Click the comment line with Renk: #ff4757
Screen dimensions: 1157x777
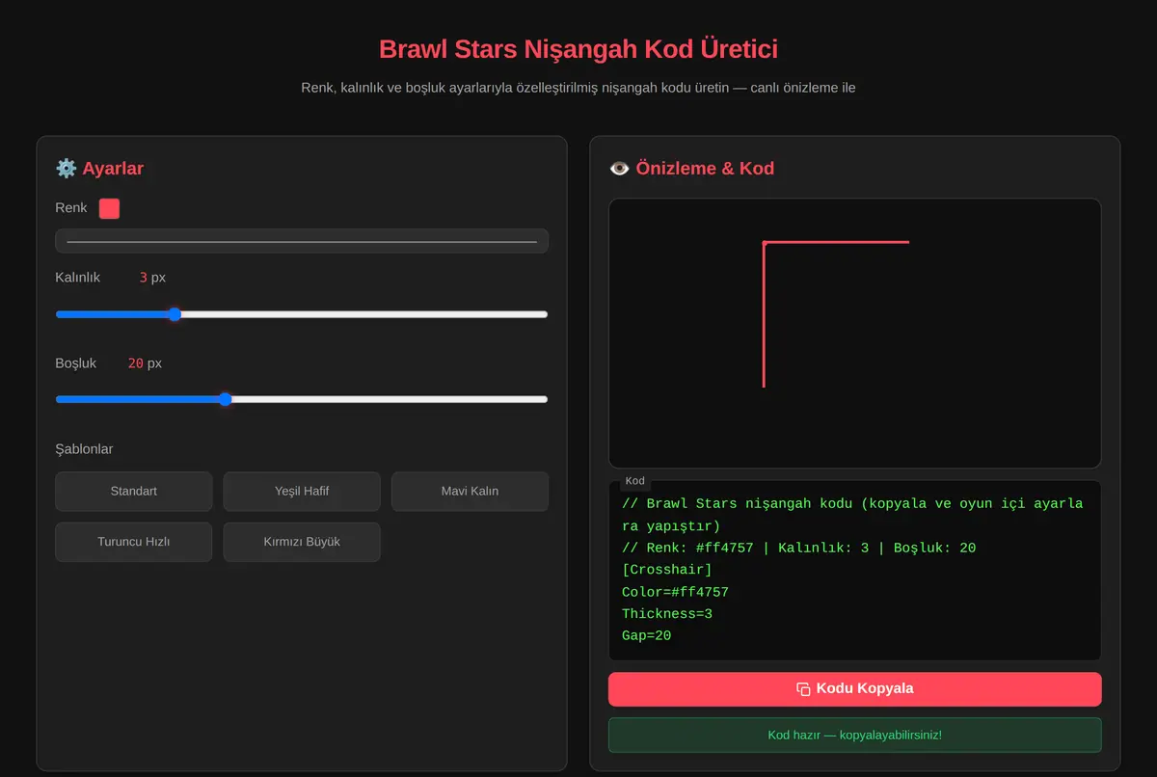[x=798, y=548]
